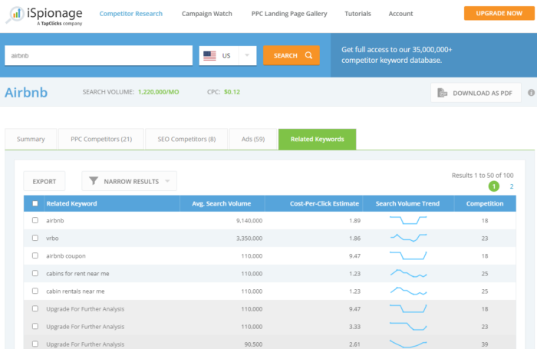Image resolution: width=537 pixels, height=349 pixels.
Task: Click the US flag icon
Action: (209, 55)
